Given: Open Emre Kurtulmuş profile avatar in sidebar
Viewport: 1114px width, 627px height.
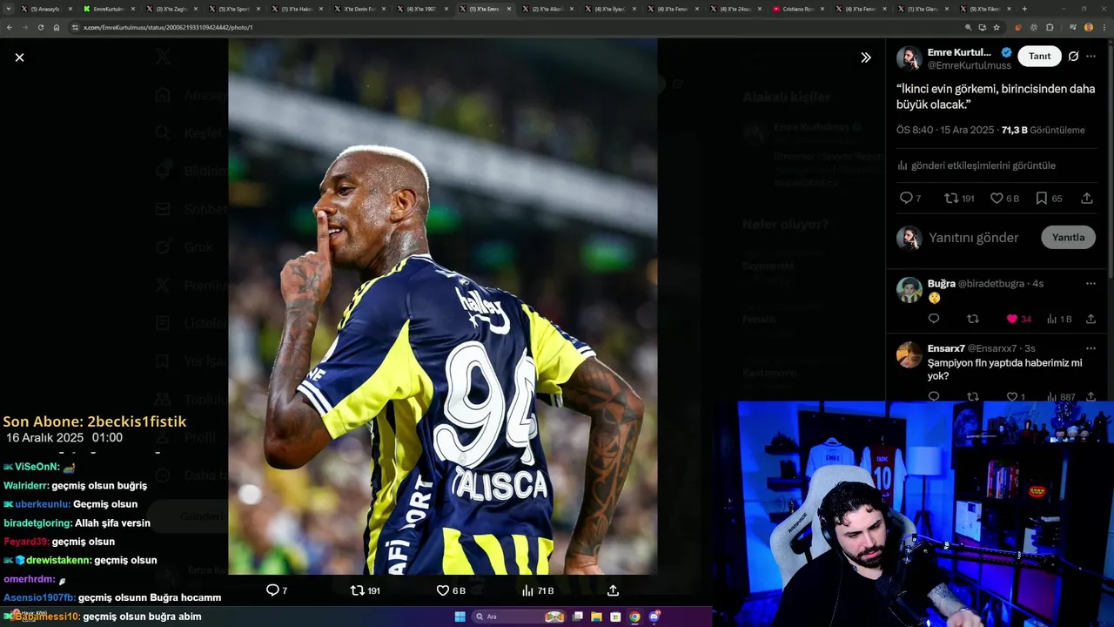Looking at the screenshot, I should (909, 58).
